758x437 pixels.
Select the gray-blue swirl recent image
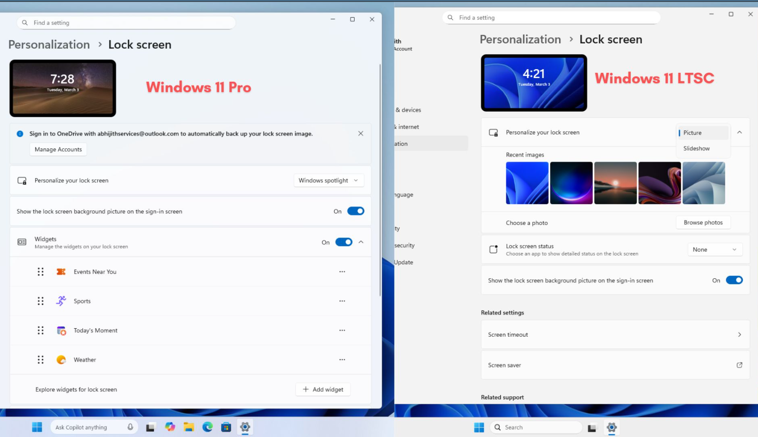pyautogui.click(x=704, y=183)
